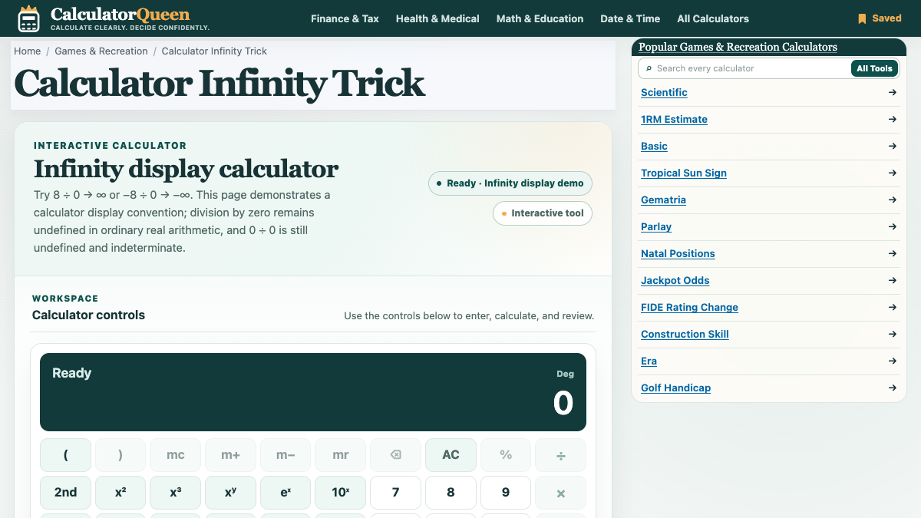Click the calculator display showing 0
This screenshot has height=518, width=921.
click(x=313, y=392)
